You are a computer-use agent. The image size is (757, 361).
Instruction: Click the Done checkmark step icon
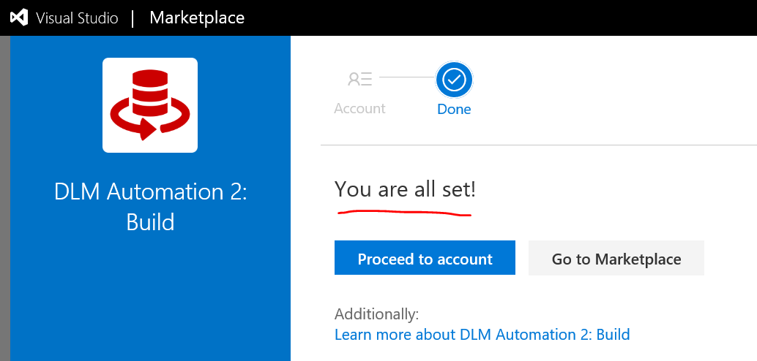tap(455, 80)
